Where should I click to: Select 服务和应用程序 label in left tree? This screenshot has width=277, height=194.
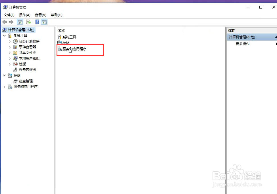point(26,87)
